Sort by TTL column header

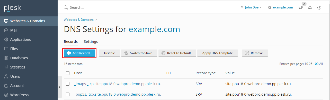point(169,73)
